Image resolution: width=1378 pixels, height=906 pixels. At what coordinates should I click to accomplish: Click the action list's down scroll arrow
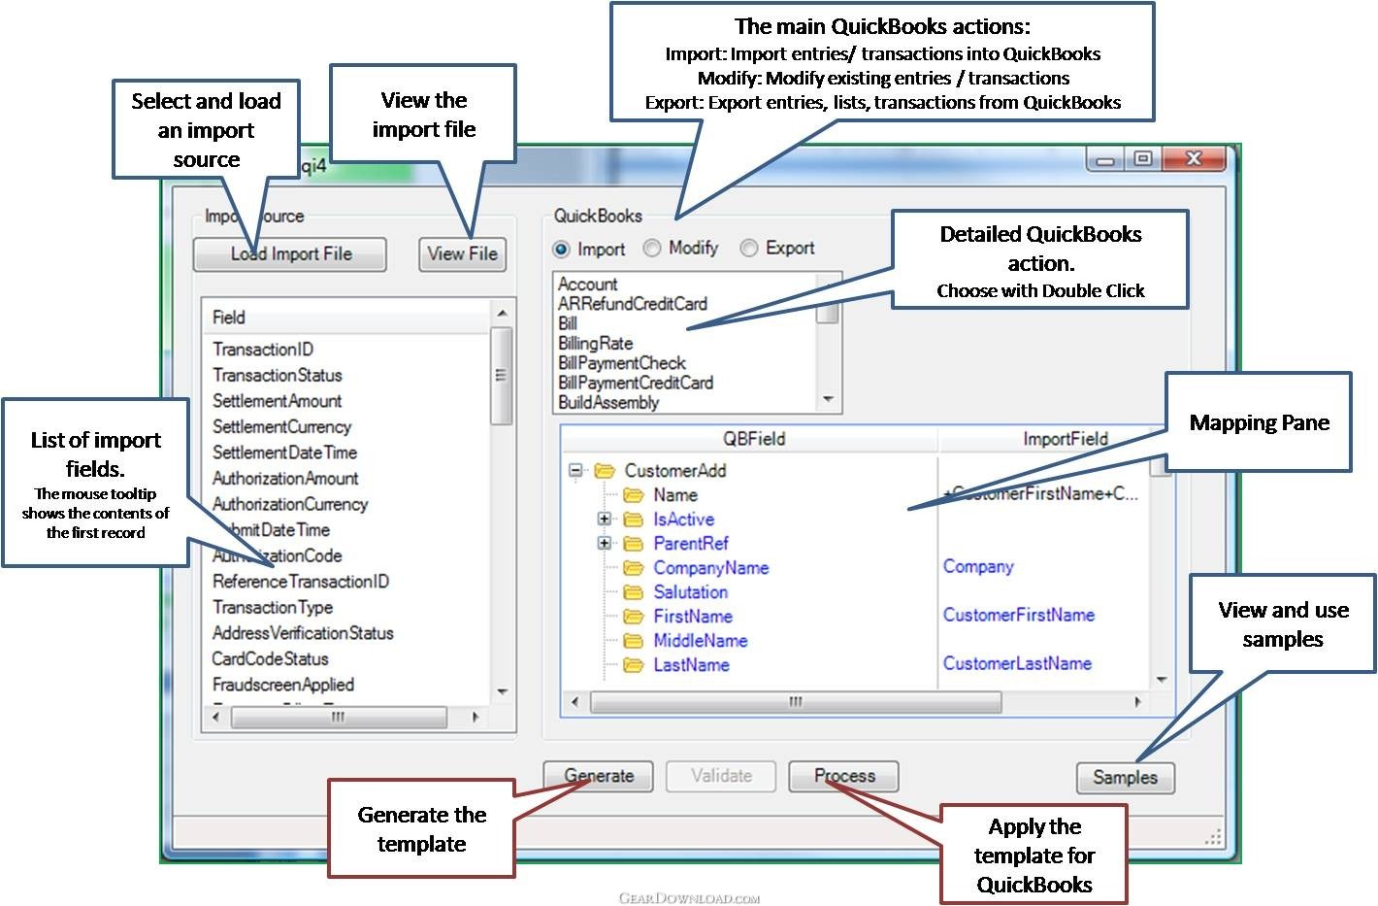pyautogui.click(x=828, y=399)
